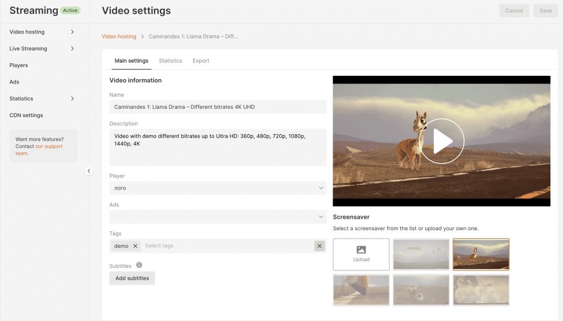
Task: Click the Add subtitles button
Action: point(132,278)
